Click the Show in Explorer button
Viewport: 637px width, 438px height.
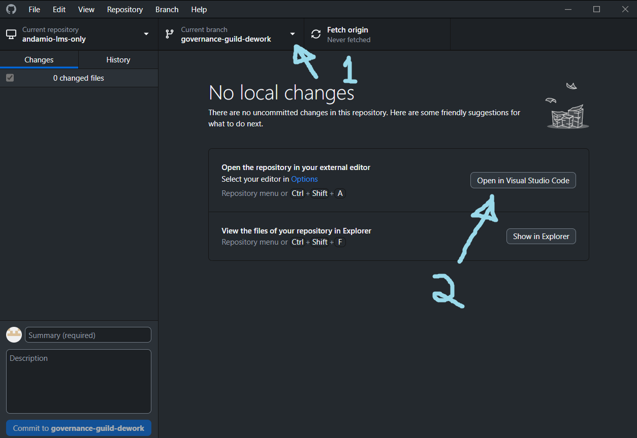coord(541,236)
